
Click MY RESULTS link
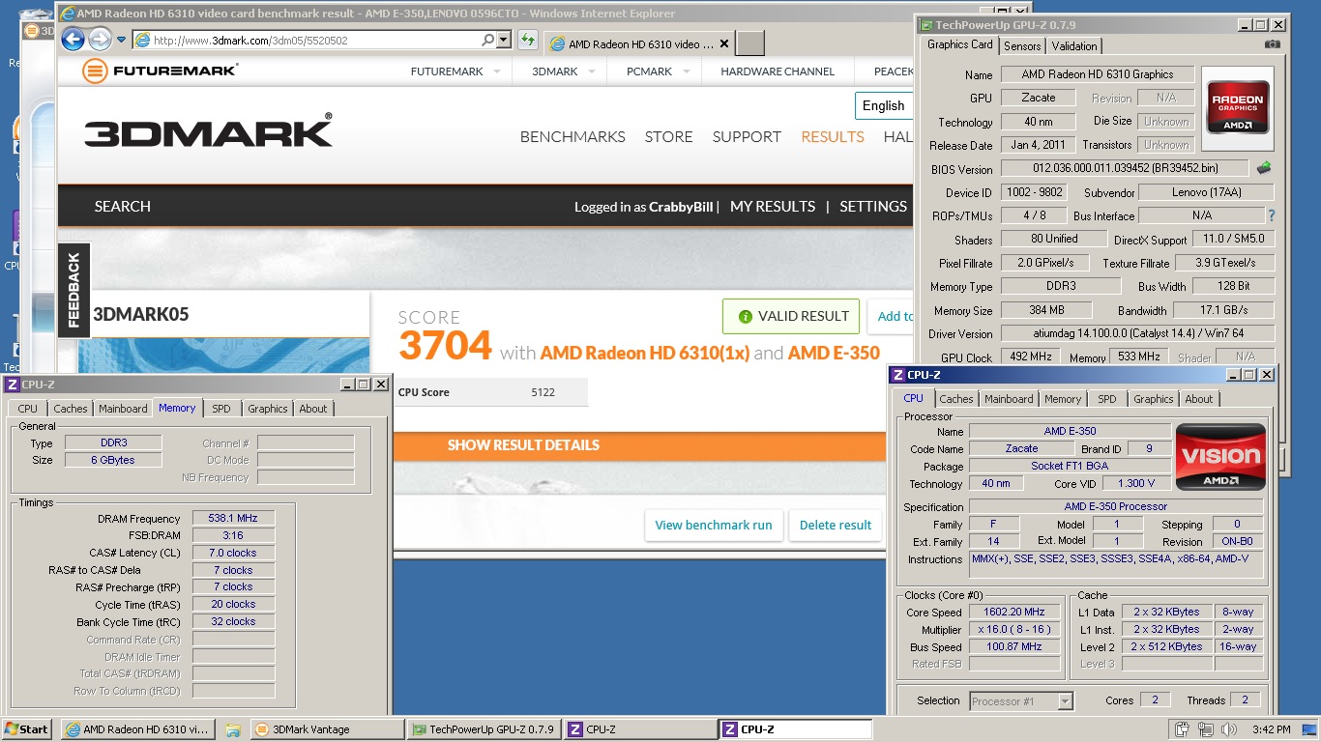click(773, 207)
